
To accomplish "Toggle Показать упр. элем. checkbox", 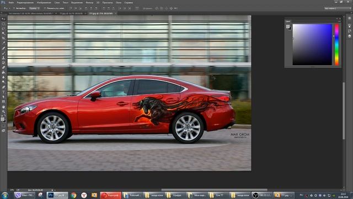I will click(45, 8).
